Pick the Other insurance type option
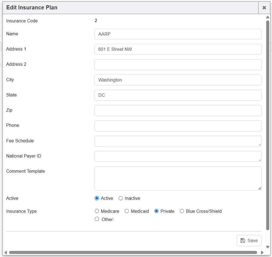The width and height of the screenshot is (272, 257). 97,219
